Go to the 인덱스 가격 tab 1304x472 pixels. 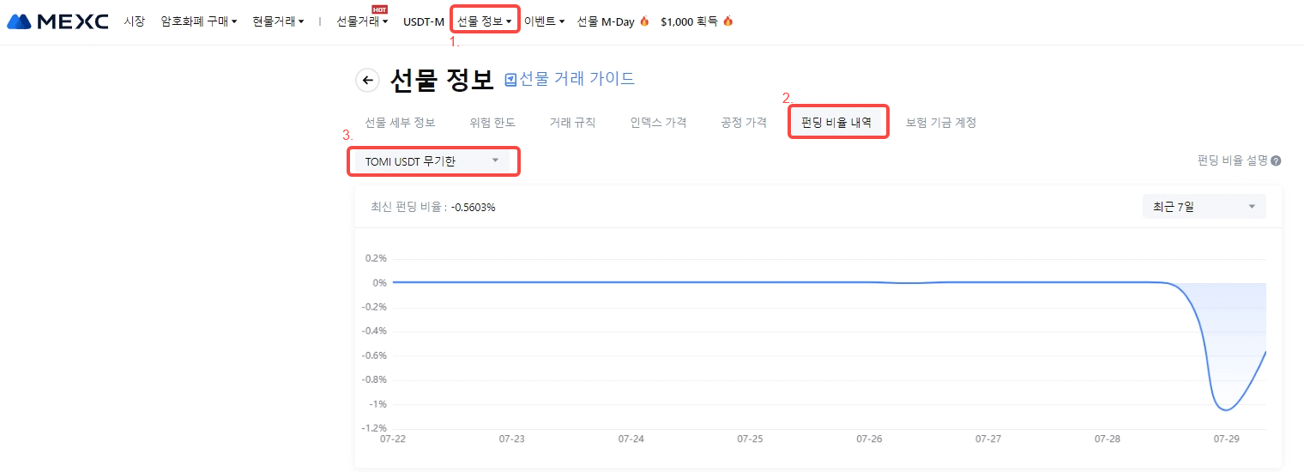[x=658, y=123]
